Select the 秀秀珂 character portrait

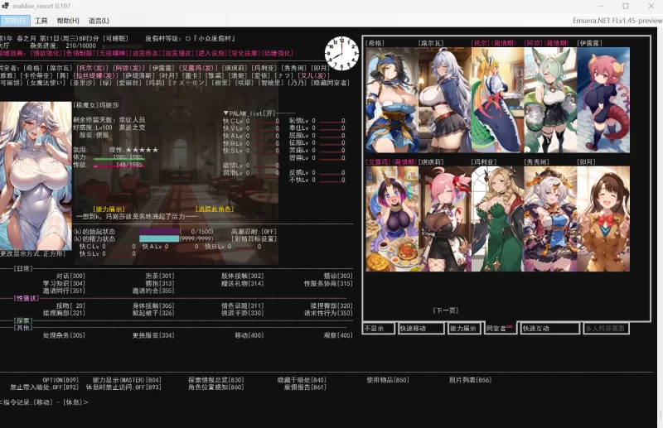point(550,219)
